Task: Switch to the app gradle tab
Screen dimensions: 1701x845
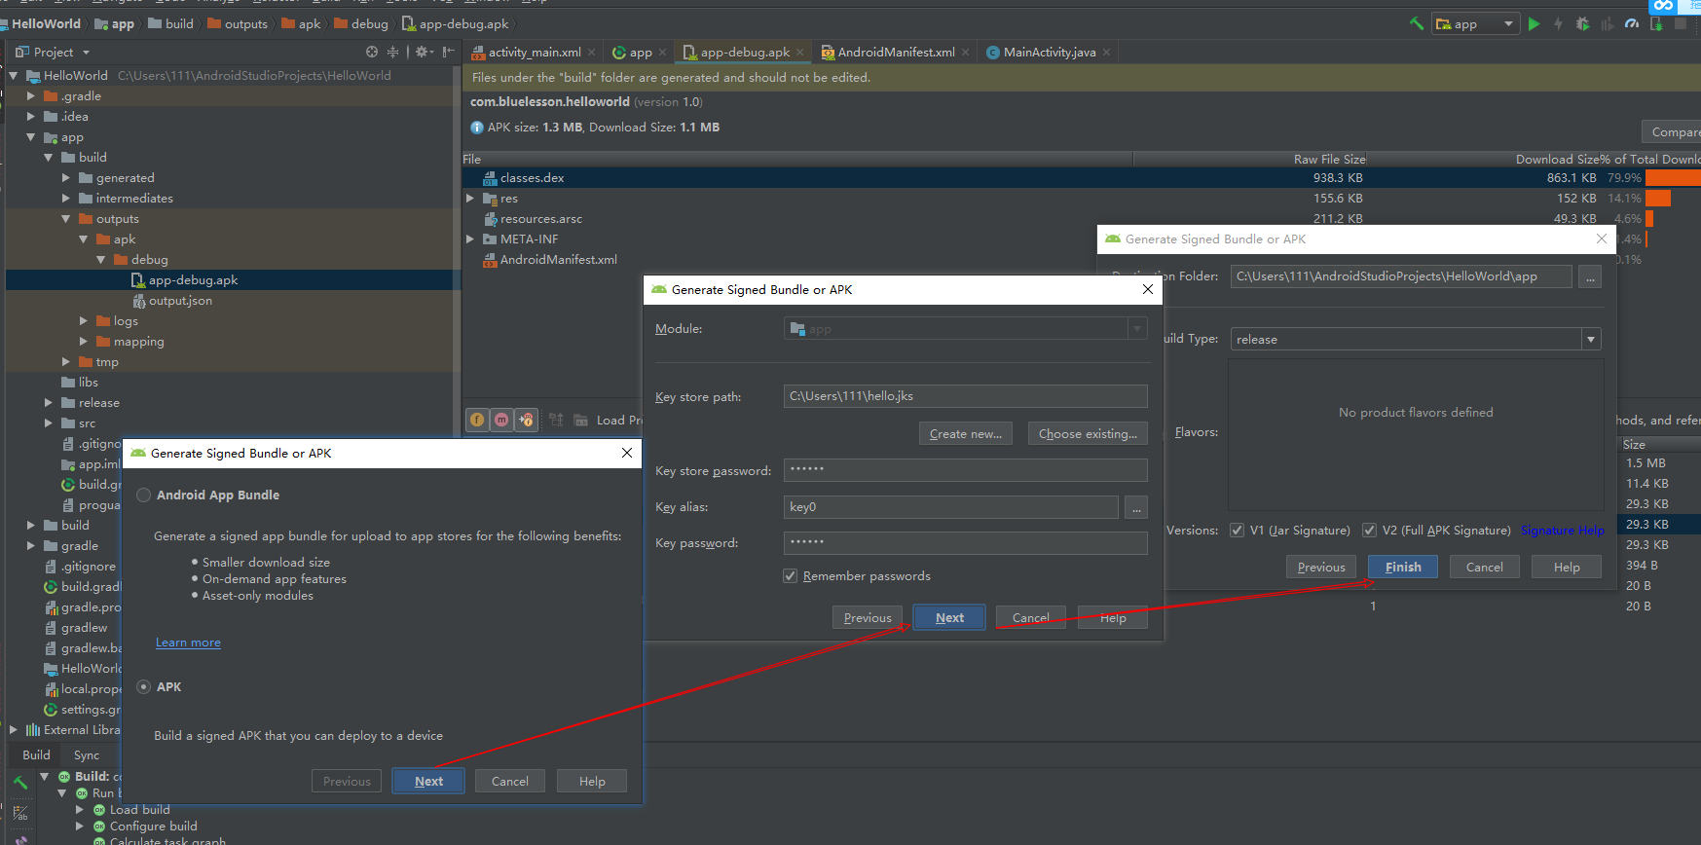Action: point(640,53)
